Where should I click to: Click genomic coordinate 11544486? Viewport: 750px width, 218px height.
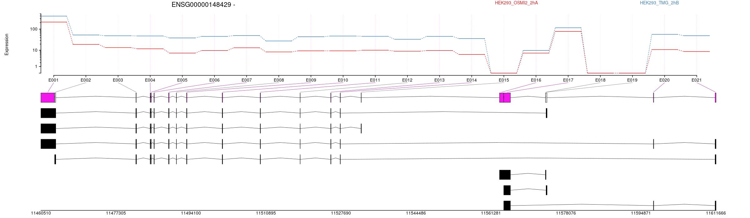click(x=416, y=213)
